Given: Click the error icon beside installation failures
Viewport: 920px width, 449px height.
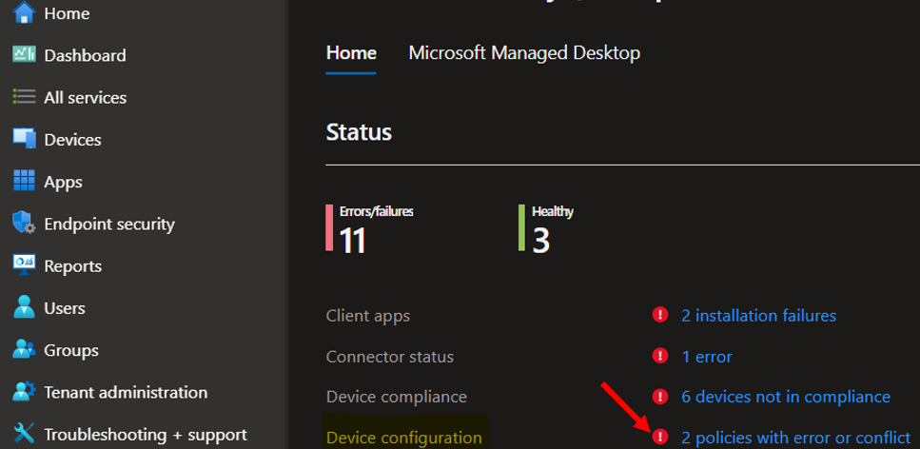Looking at the screenshot, I should tap(660, 315).
